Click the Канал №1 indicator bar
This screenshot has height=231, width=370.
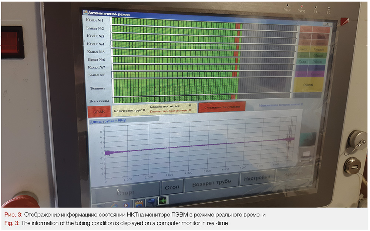(x=174, y=21)
